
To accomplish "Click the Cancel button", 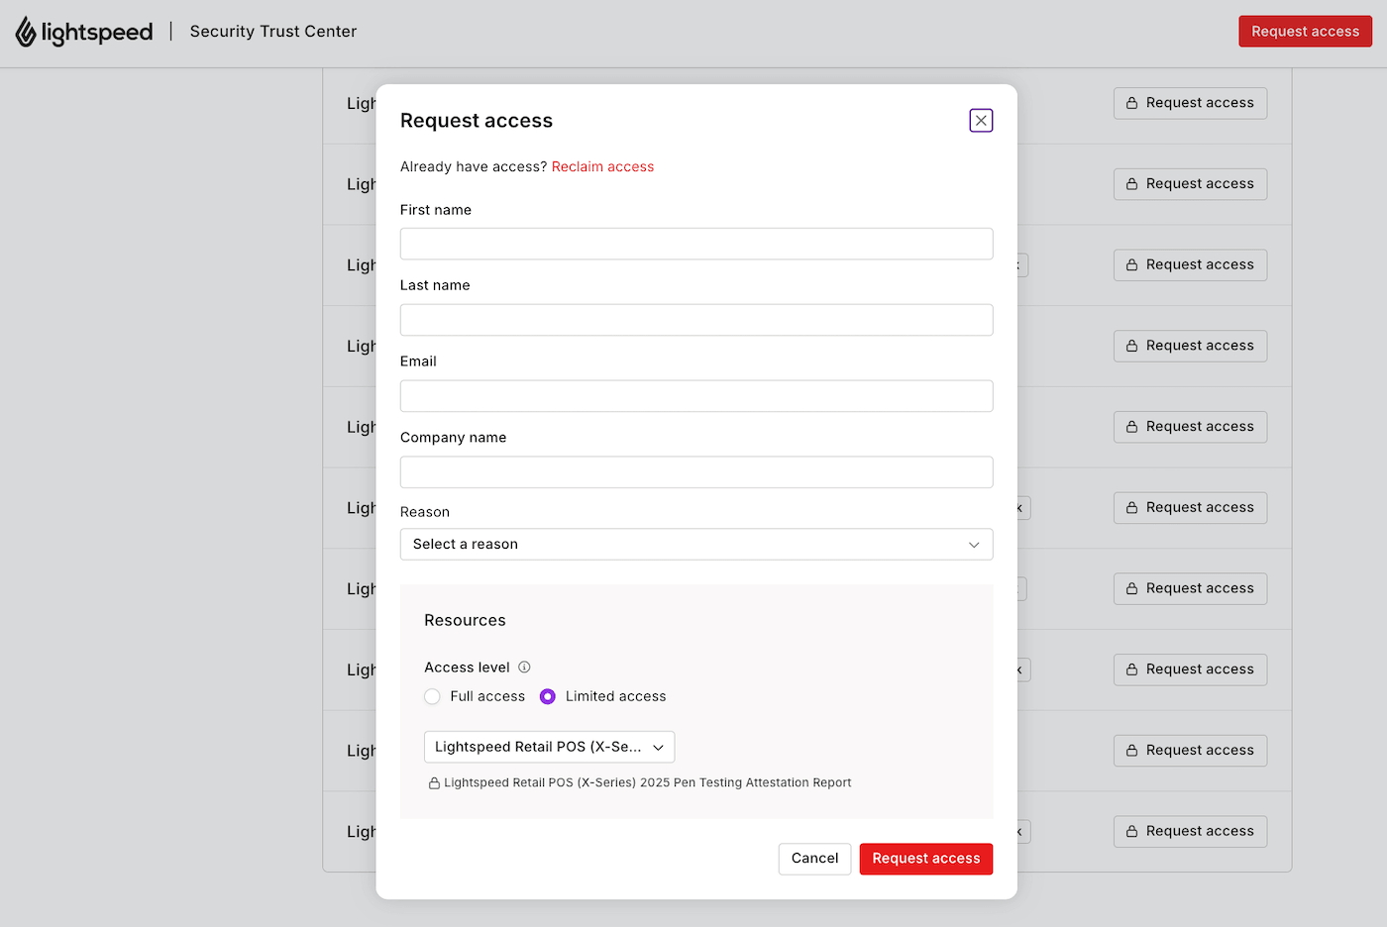I will 814,859.
